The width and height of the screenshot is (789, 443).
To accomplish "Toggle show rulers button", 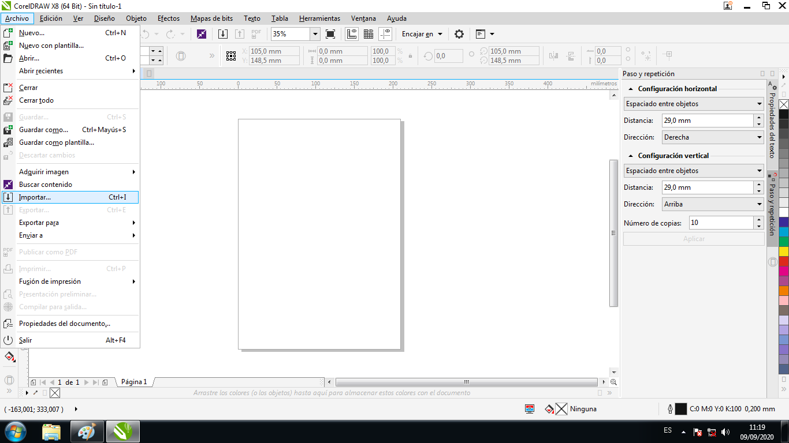I will coord(351,34).
